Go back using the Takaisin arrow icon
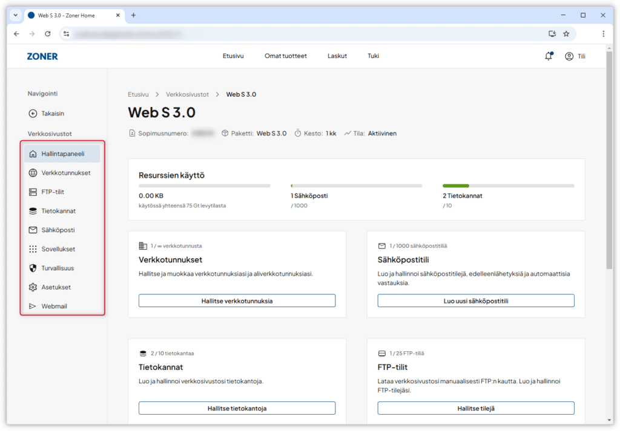 33,114
